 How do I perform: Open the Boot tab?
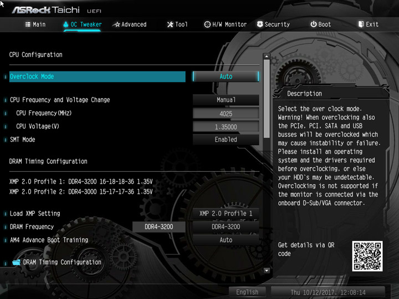click(x=321, y=24)
